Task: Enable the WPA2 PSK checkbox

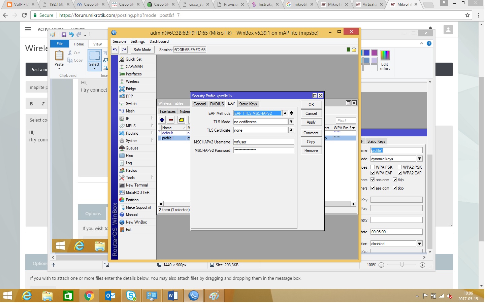Action: (x=400, y=167)
